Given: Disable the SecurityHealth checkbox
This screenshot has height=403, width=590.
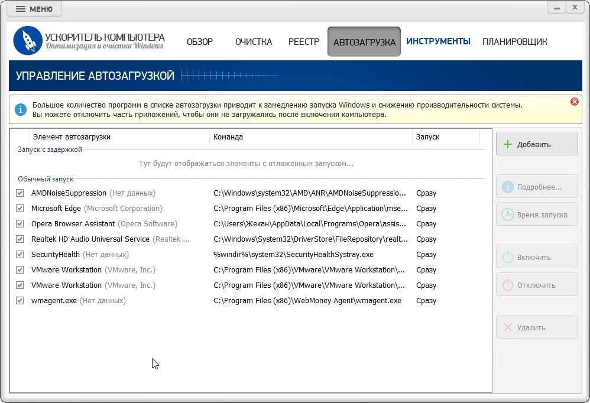Looking at the screenshot, I should (x=20, y=255).
